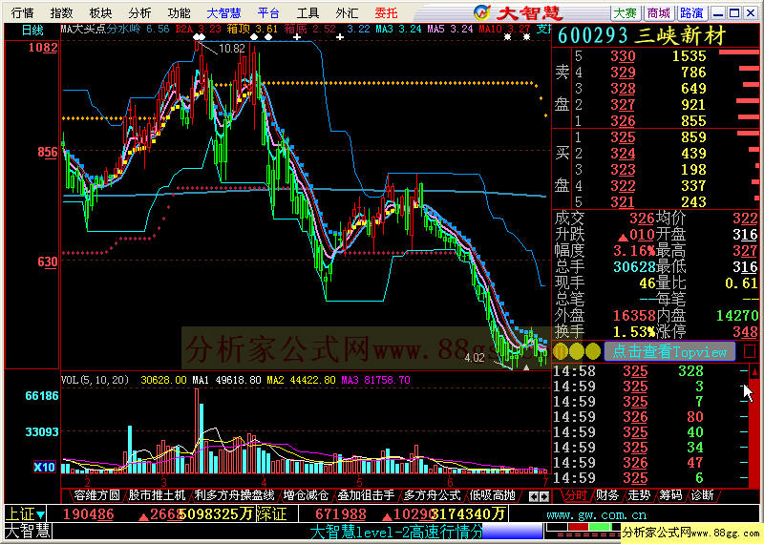
Task: Open the 功能 menu
Action: (179, 12)
